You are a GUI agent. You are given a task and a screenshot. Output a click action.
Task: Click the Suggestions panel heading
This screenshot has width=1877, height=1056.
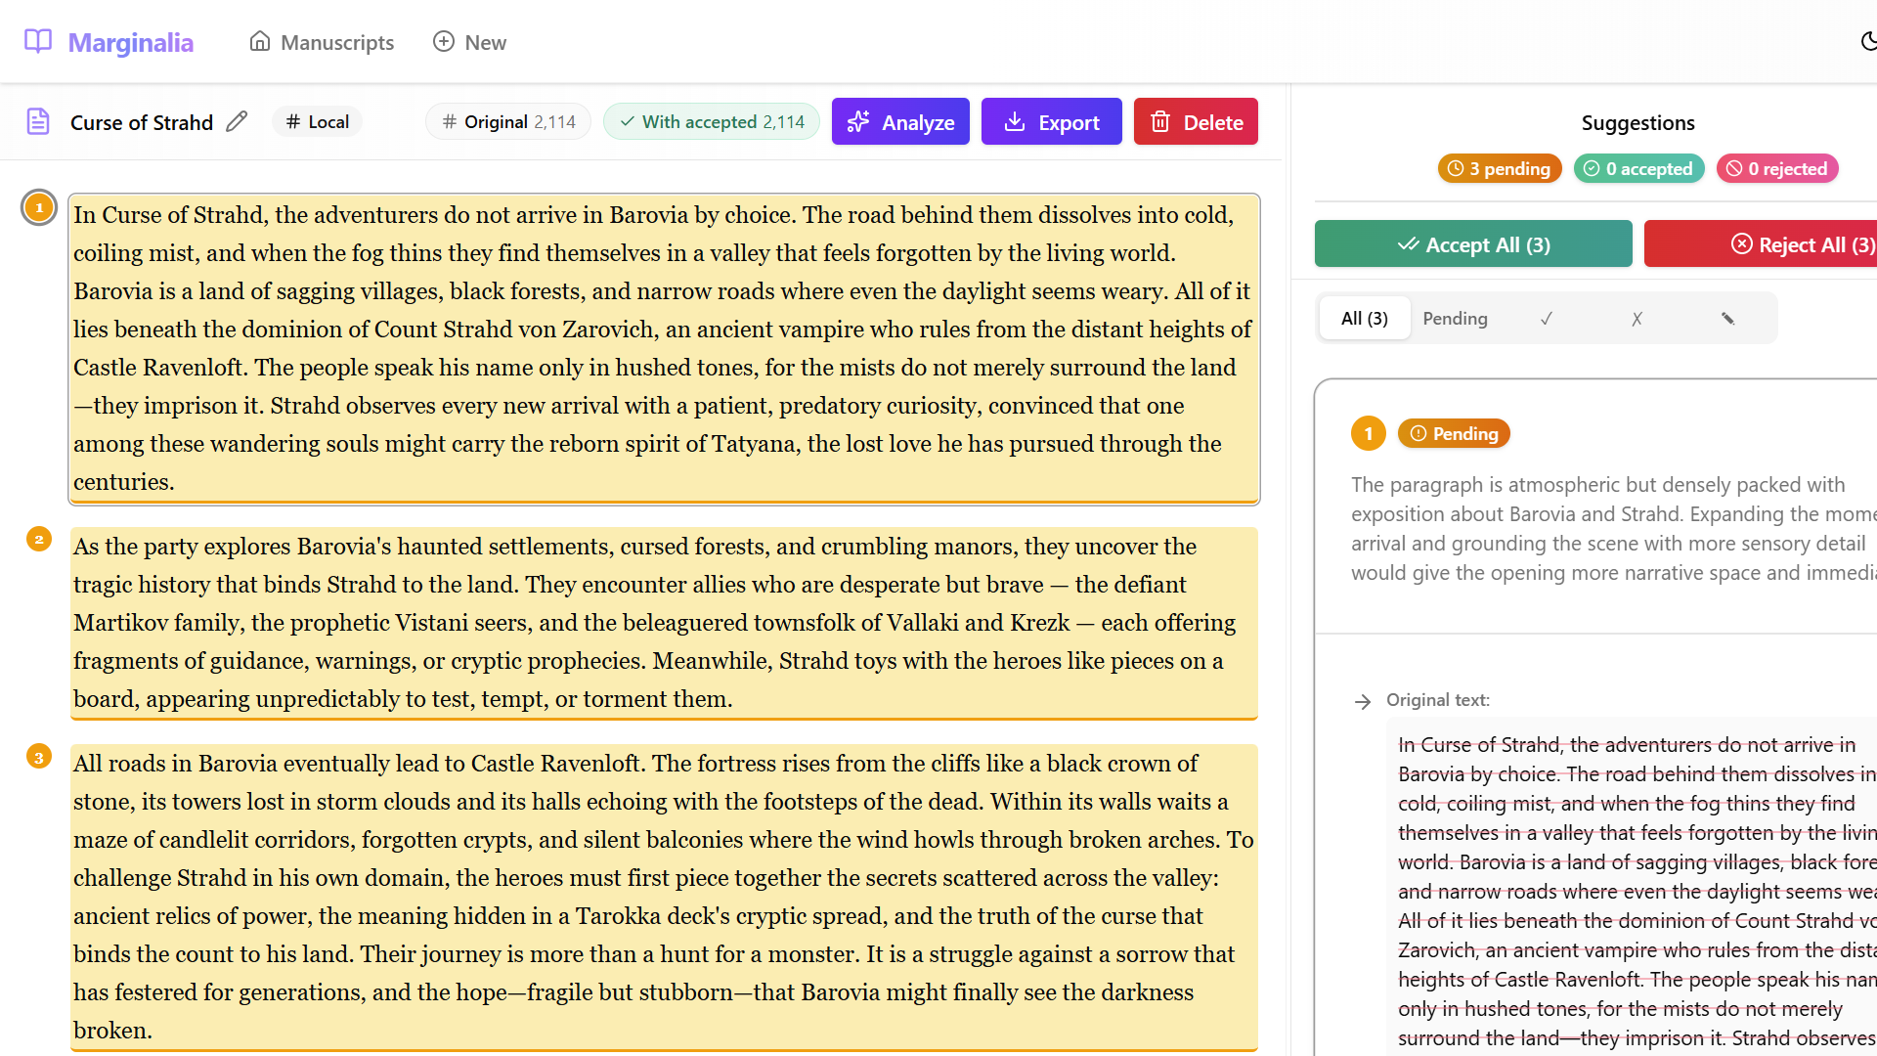coord(1638,122)
